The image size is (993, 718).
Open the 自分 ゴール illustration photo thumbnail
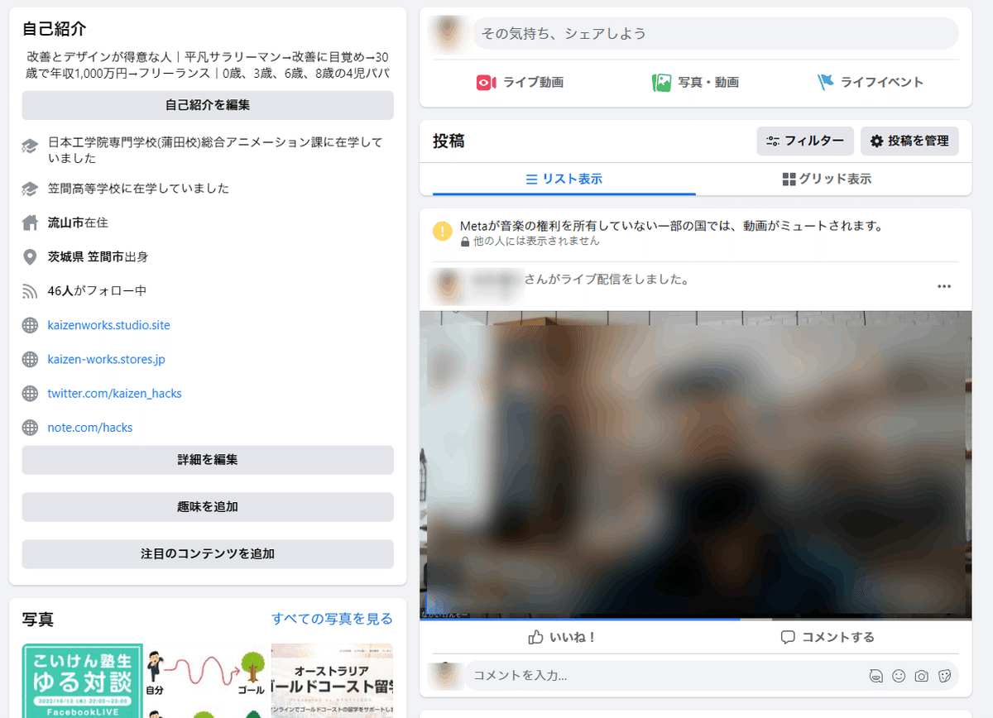click(x=207, y=681)
